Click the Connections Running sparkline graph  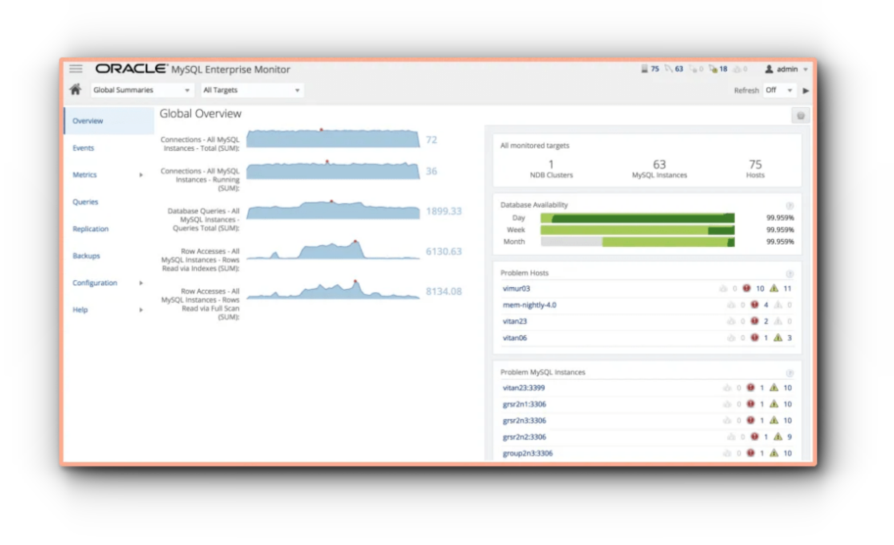click(333, 170)
